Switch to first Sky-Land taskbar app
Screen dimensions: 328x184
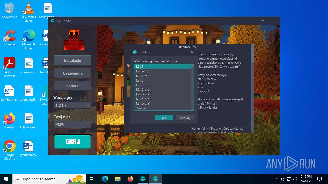click(x=143, y=179)
